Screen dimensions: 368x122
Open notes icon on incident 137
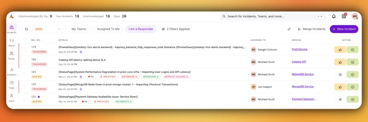(81, 89)
